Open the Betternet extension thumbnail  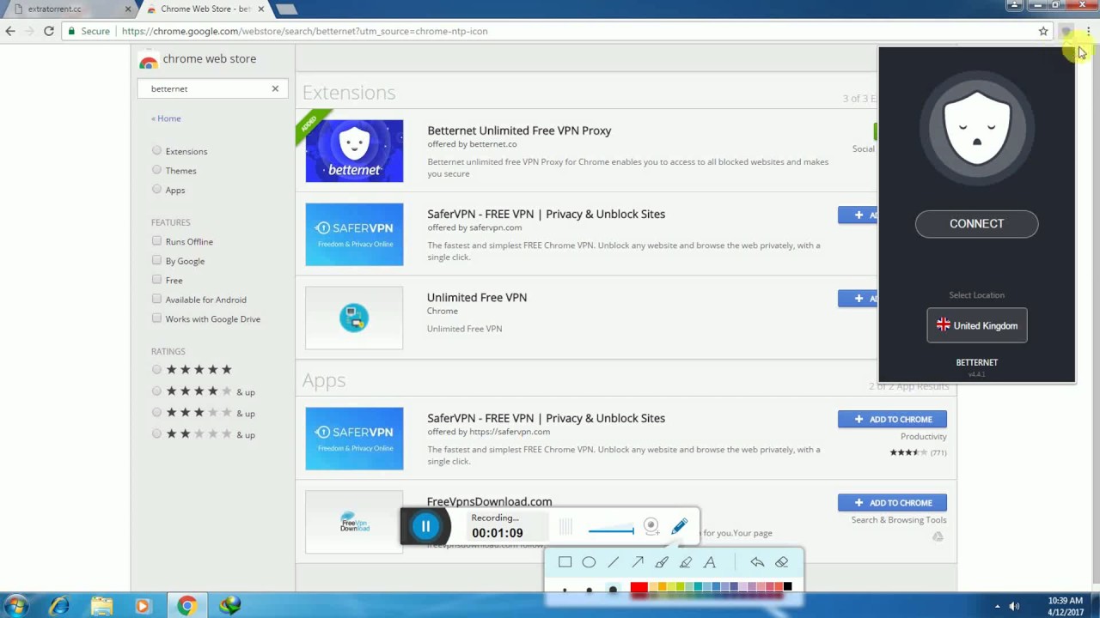[354, 150]
